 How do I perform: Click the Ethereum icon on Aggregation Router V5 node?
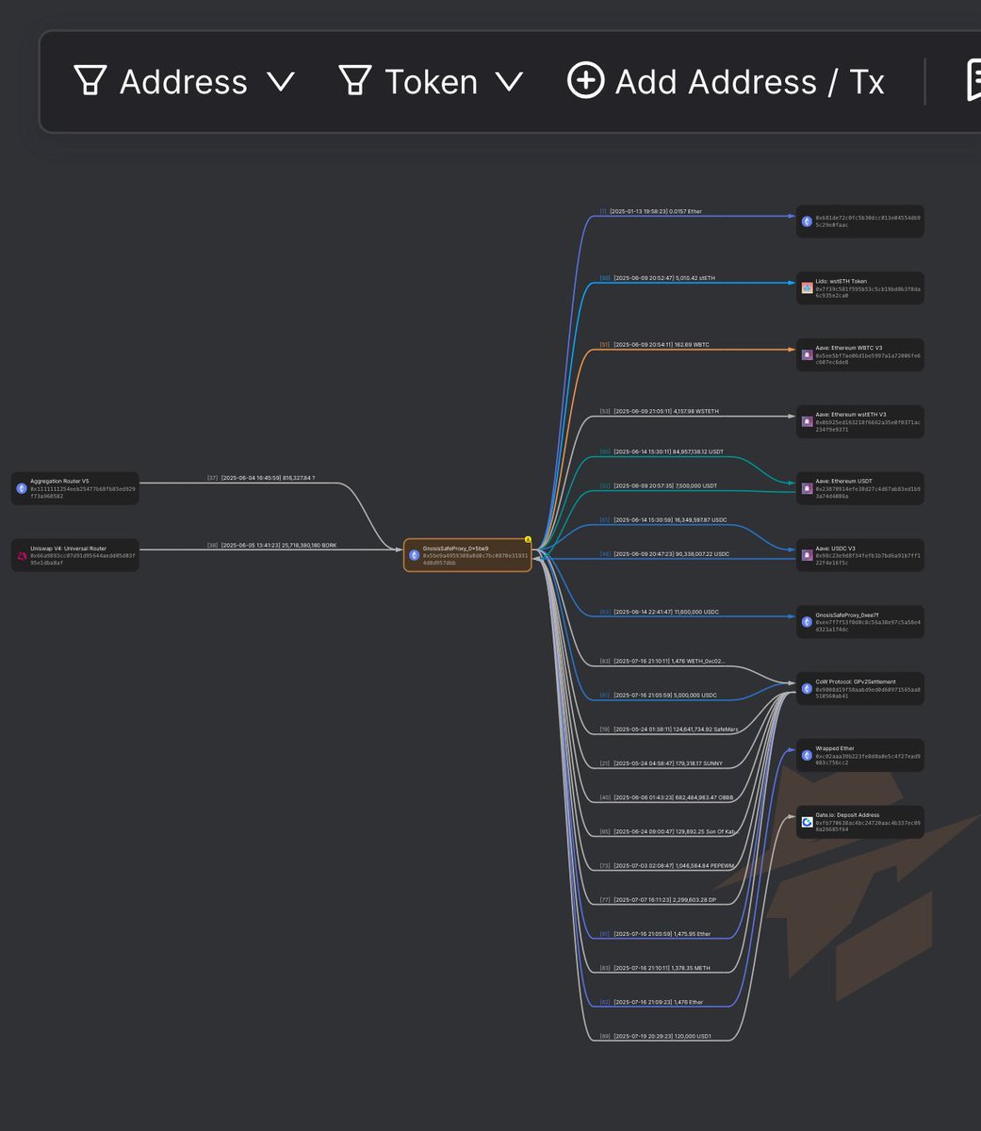22,488
